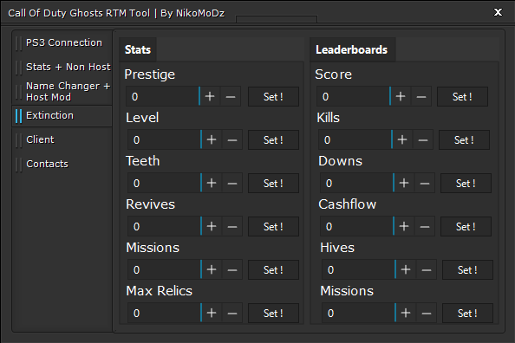Focus the Revives number field

(x=164, y=226)
